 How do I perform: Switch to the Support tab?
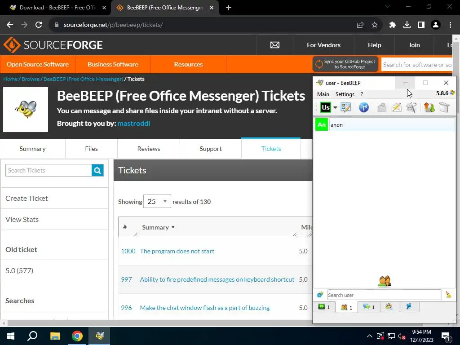click(211, 149)
